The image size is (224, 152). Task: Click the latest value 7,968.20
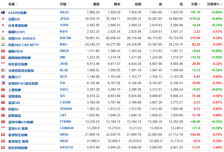coord(93,12)
